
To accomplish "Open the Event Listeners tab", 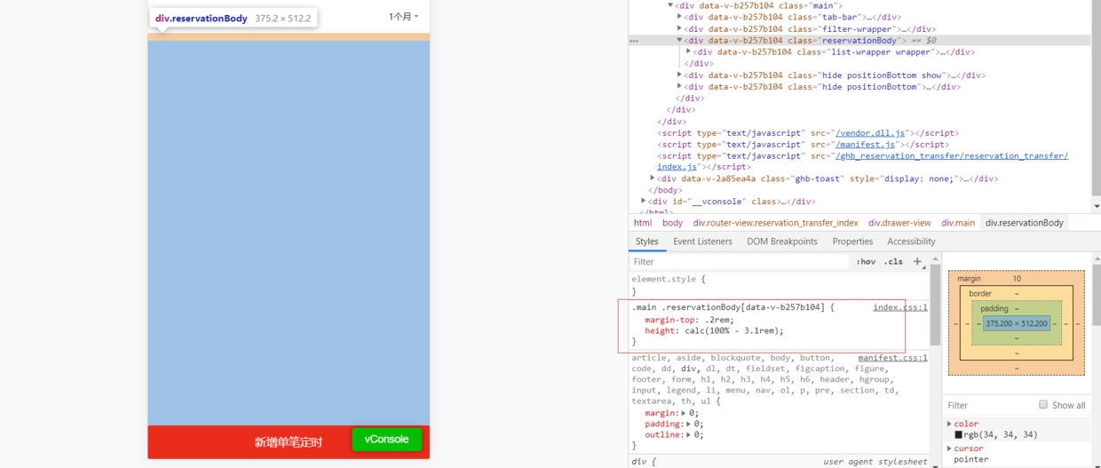I will [x=702, y=242].
